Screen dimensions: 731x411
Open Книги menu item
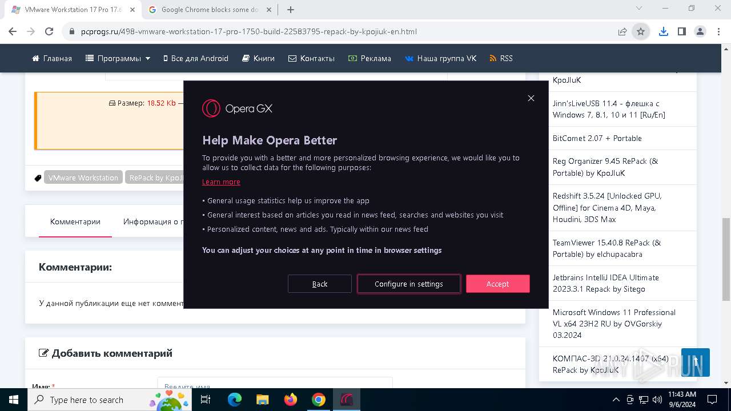258,58
